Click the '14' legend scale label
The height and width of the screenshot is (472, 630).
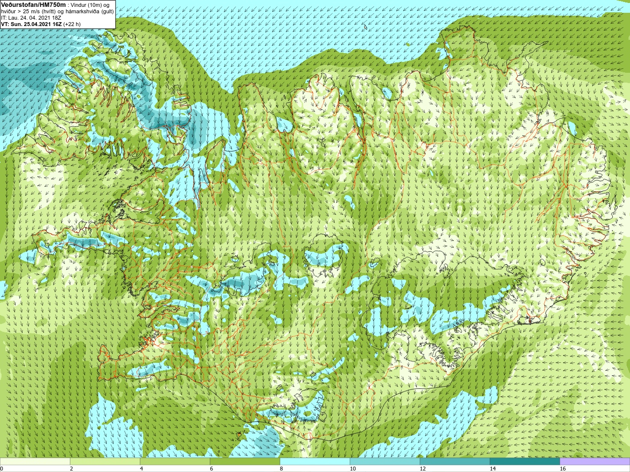[x=492, y=469]
